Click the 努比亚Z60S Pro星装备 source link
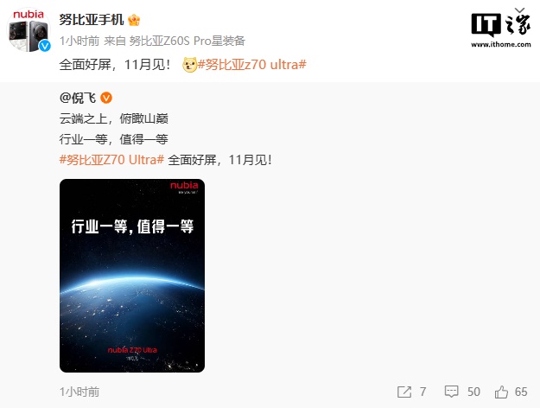This screenshot has height=408, width=540. pyautogui.click(x=187, y=41)
